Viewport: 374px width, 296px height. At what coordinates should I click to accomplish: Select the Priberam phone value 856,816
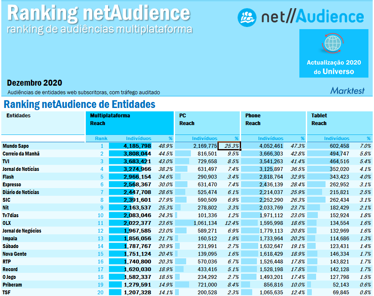(x=271, y=285)
